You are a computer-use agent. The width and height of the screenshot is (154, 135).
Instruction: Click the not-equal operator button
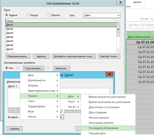point(73,111)
